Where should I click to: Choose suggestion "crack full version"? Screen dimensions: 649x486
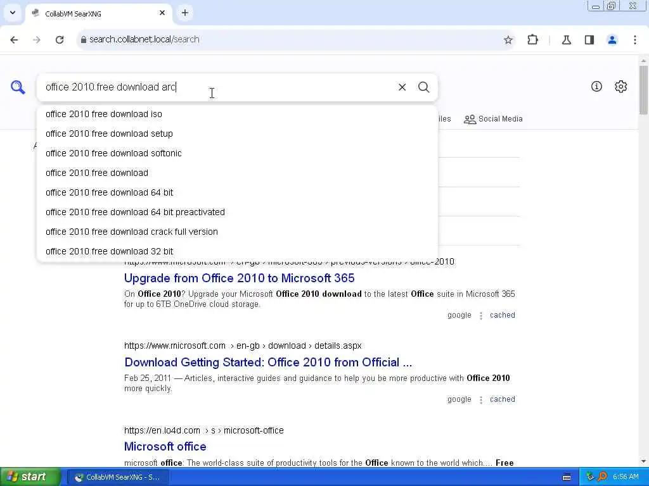237,232
